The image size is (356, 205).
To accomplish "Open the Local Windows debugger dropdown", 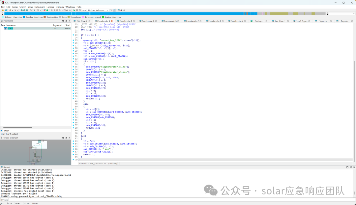I will pos(95,10).
